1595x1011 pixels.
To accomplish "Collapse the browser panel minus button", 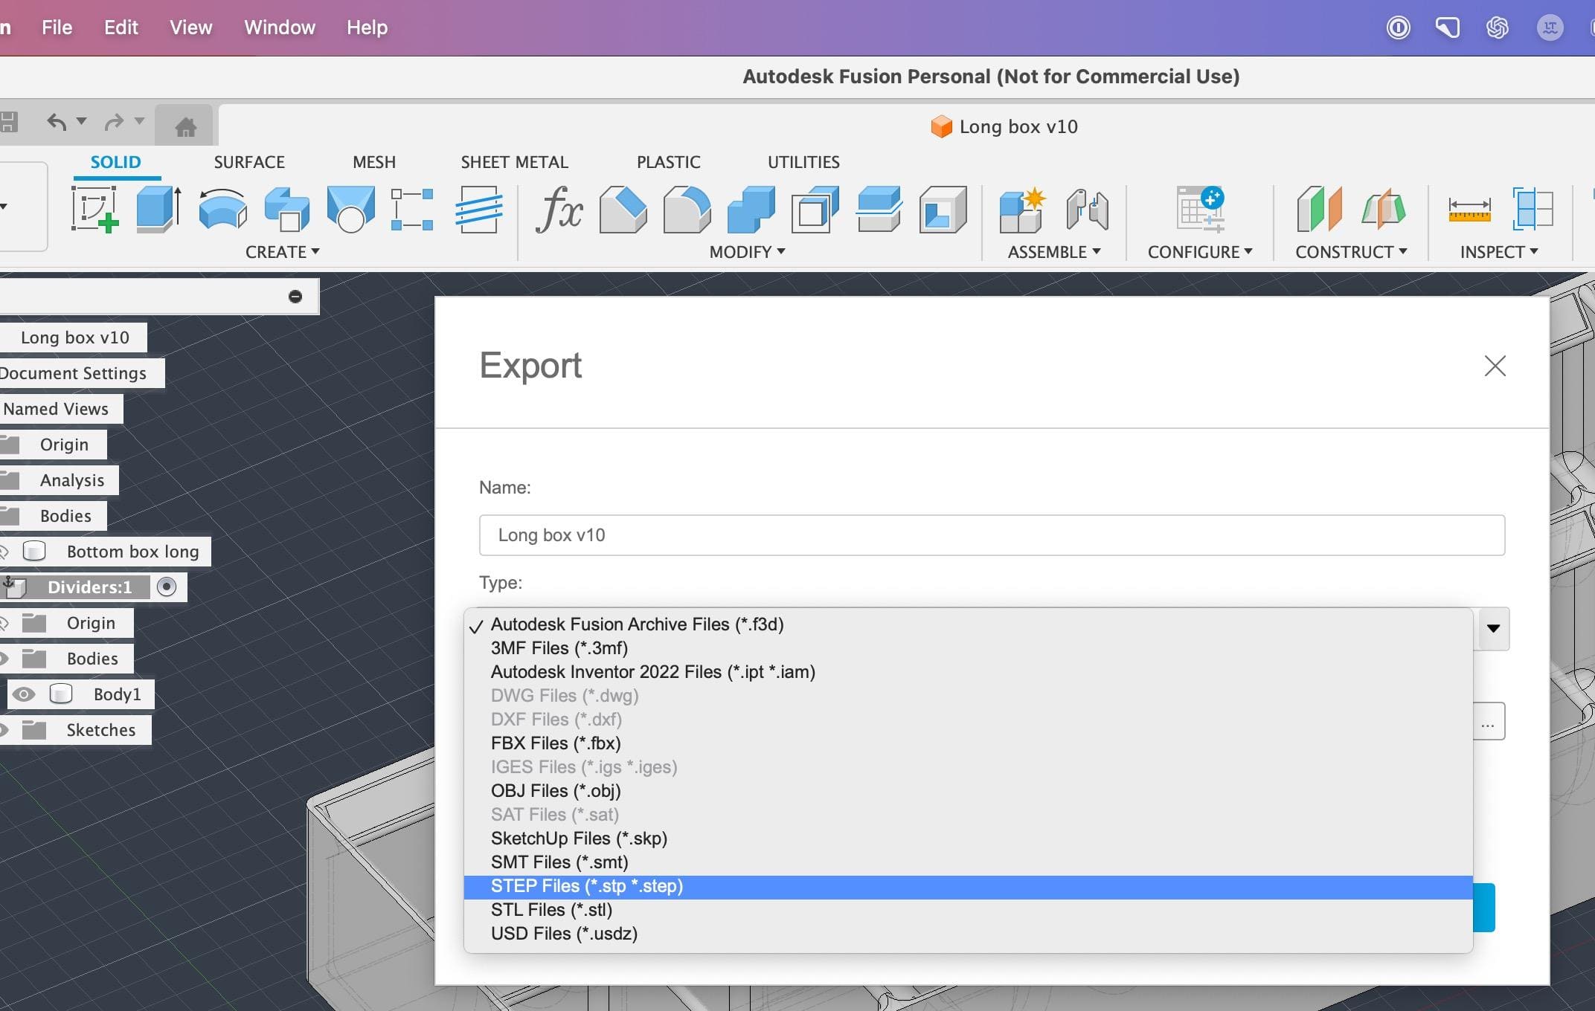I will click(x=295, y=297).
